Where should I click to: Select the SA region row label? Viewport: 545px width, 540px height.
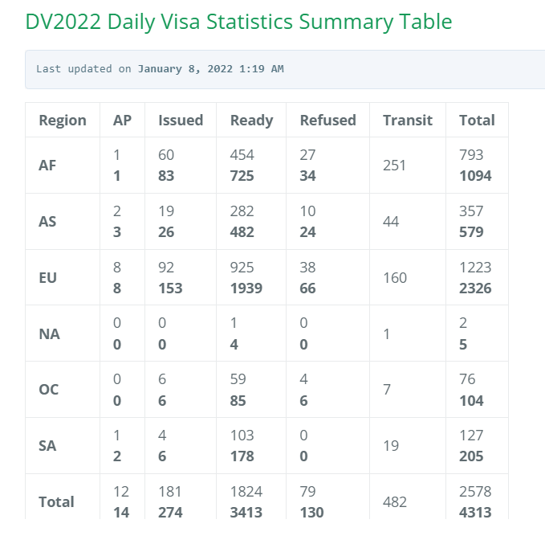pyautogui.click(x=47, y=446)
